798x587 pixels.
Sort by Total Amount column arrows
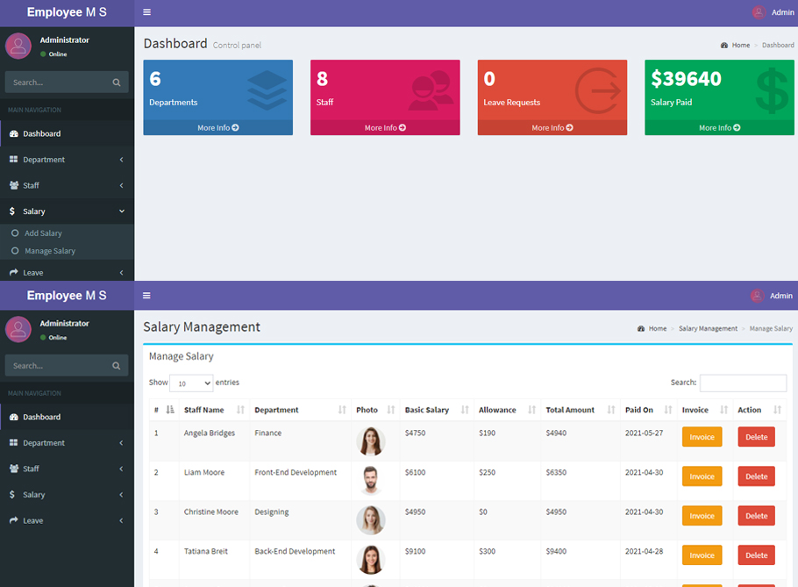click(611, 410)
